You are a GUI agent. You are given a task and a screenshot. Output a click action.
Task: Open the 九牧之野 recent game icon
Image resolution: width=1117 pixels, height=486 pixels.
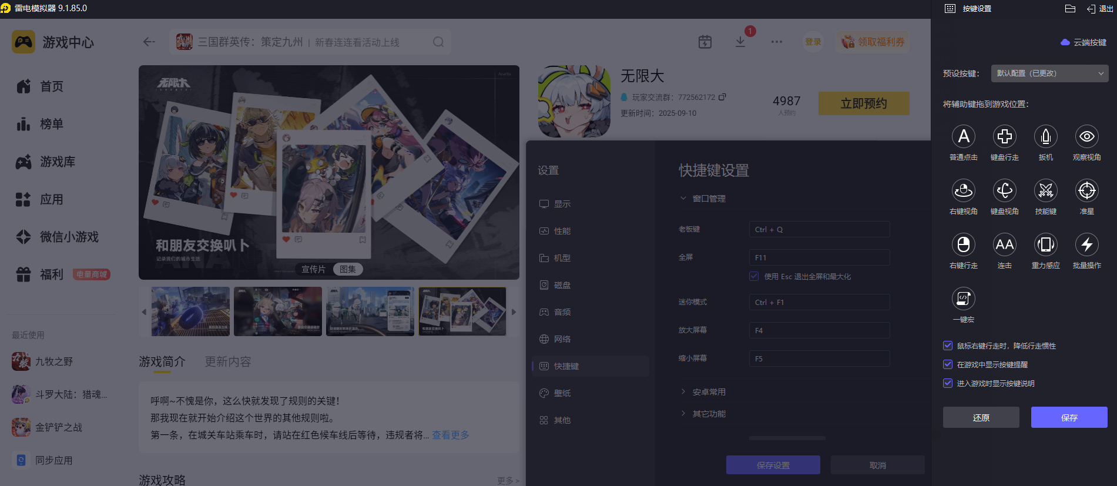[21, 361]
